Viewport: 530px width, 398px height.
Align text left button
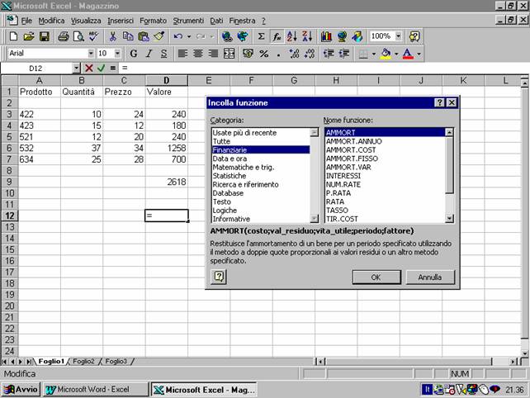coord(182,54)
